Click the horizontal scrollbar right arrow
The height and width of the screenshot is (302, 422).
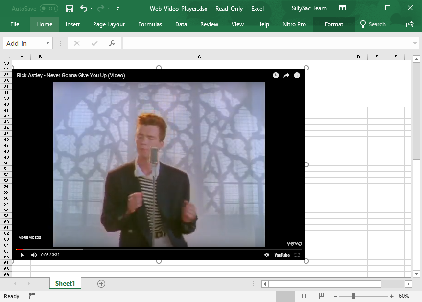pos(409,284)
